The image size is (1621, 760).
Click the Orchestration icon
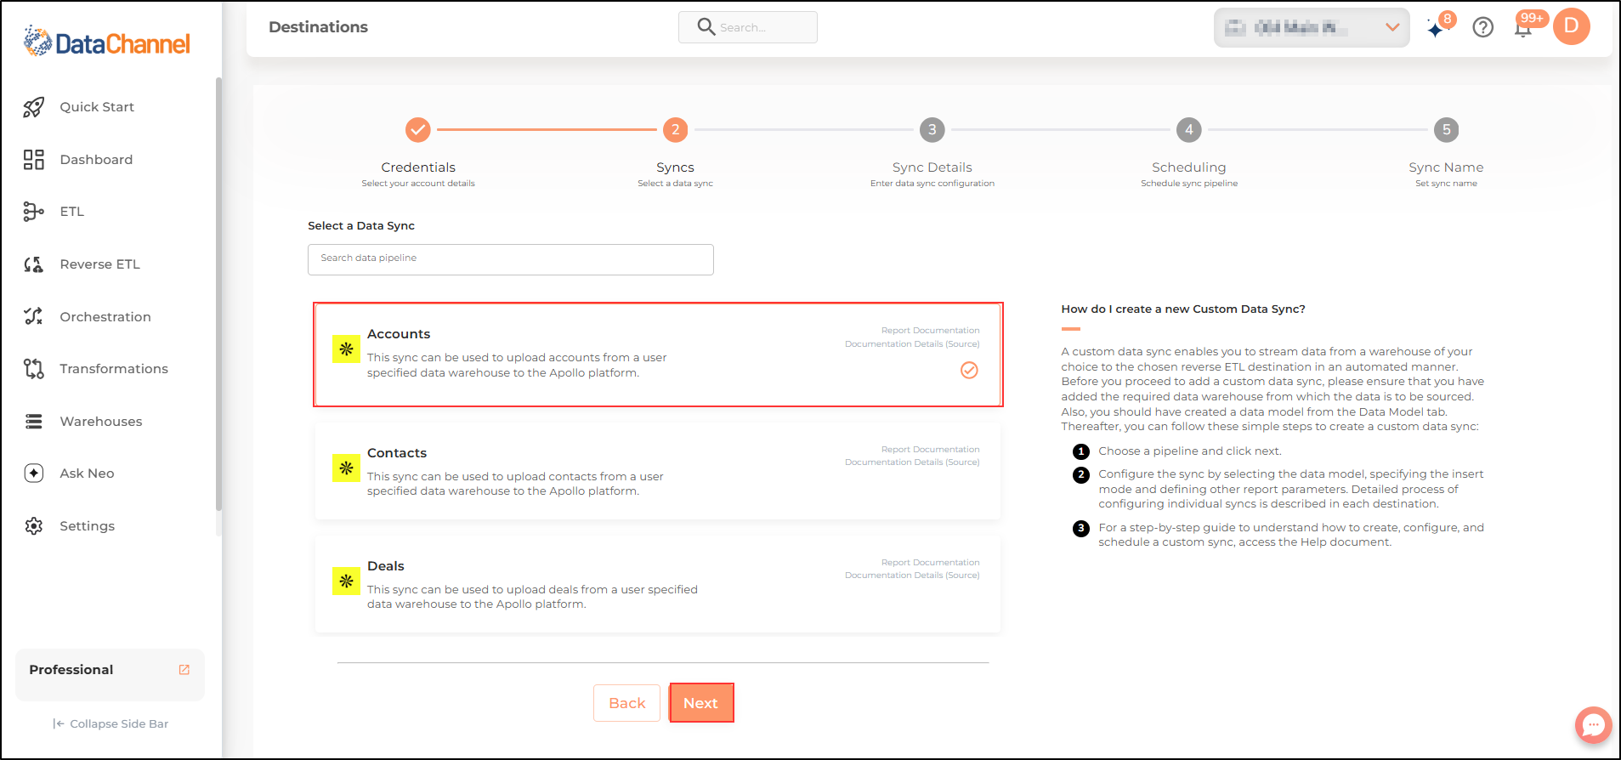coord(33,316)
